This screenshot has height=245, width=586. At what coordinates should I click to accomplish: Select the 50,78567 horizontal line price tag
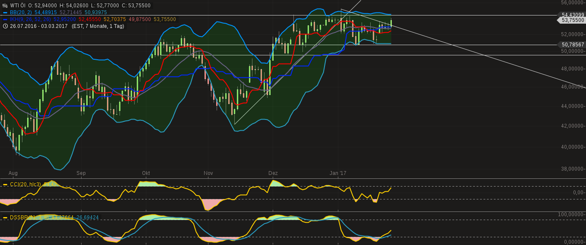(573, 44)
